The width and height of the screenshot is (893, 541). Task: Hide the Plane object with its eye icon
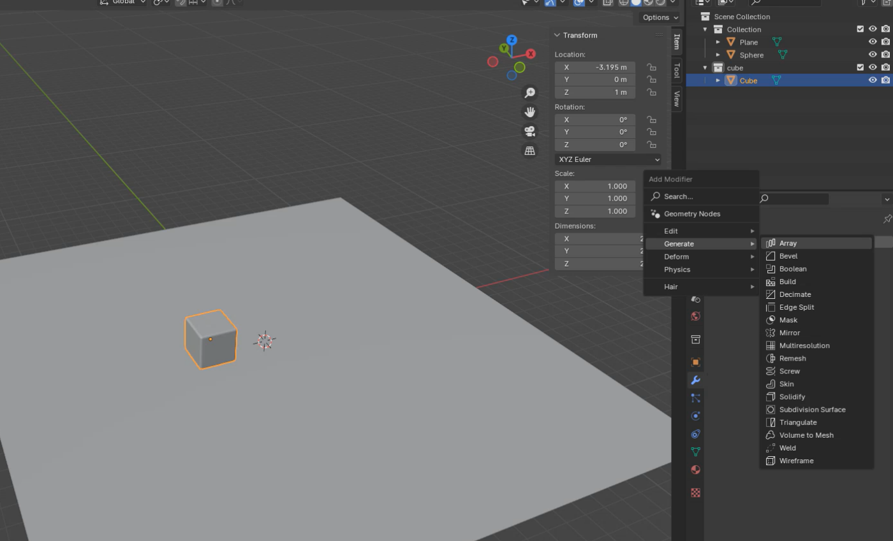pyautogui.click(x=873, y=42)
